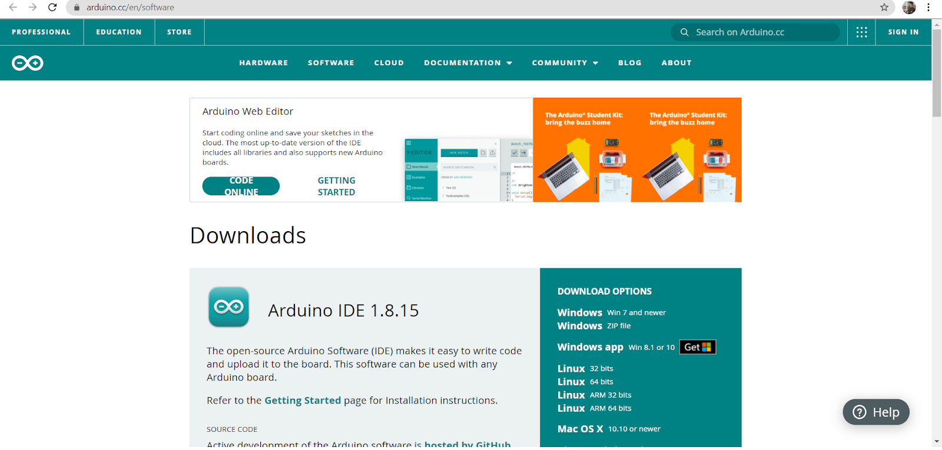This screenshot has height=450, width=942.
Task: Click the Code Online button
Action: (241, 186)
